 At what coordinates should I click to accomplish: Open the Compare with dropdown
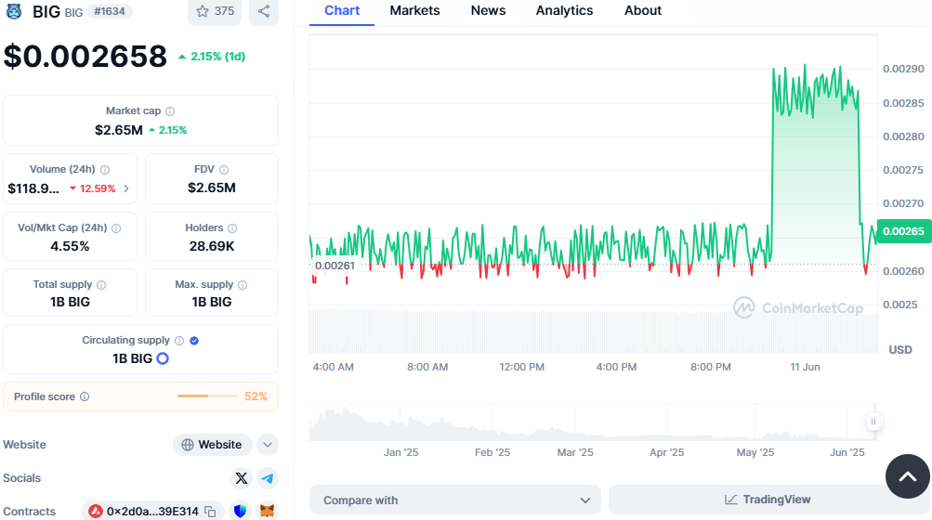(x=455, y=500)
